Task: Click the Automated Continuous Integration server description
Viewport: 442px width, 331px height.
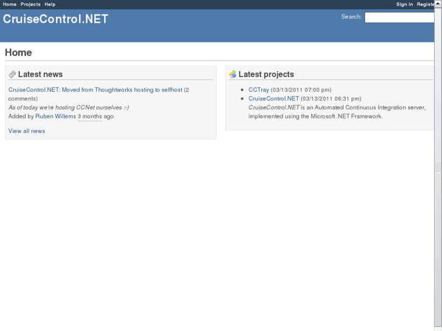Action: click(x=337, y=112)
